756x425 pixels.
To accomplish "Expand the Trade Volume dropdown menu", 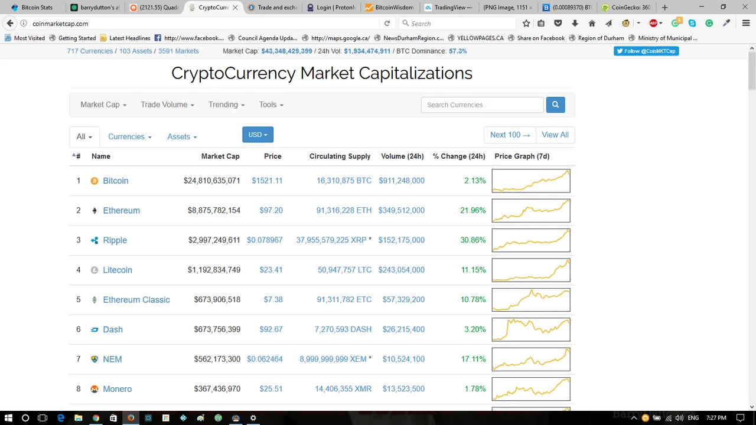I will pos(167,104).
